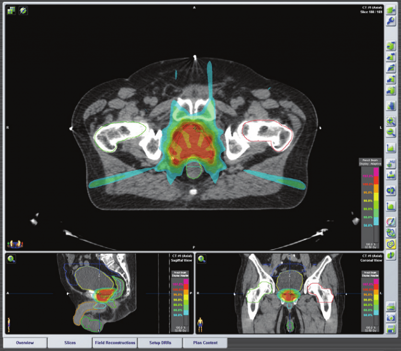Select the yellow 90% swatch in axial legend
Image resolution: width=401 pixels, height=351 pixels.
[x=376, y=197]
